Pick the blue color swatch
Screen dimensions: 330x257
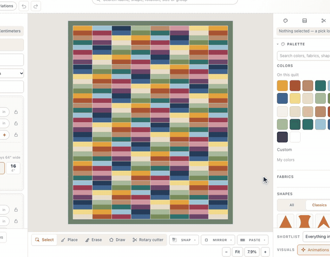[x=282, y=99]
